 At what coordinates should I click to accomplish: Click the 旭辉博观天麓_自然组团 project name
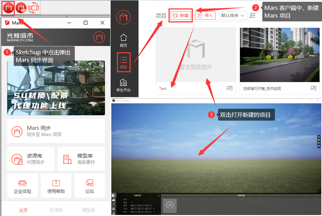pyautogui.click(x=262, y=89)
